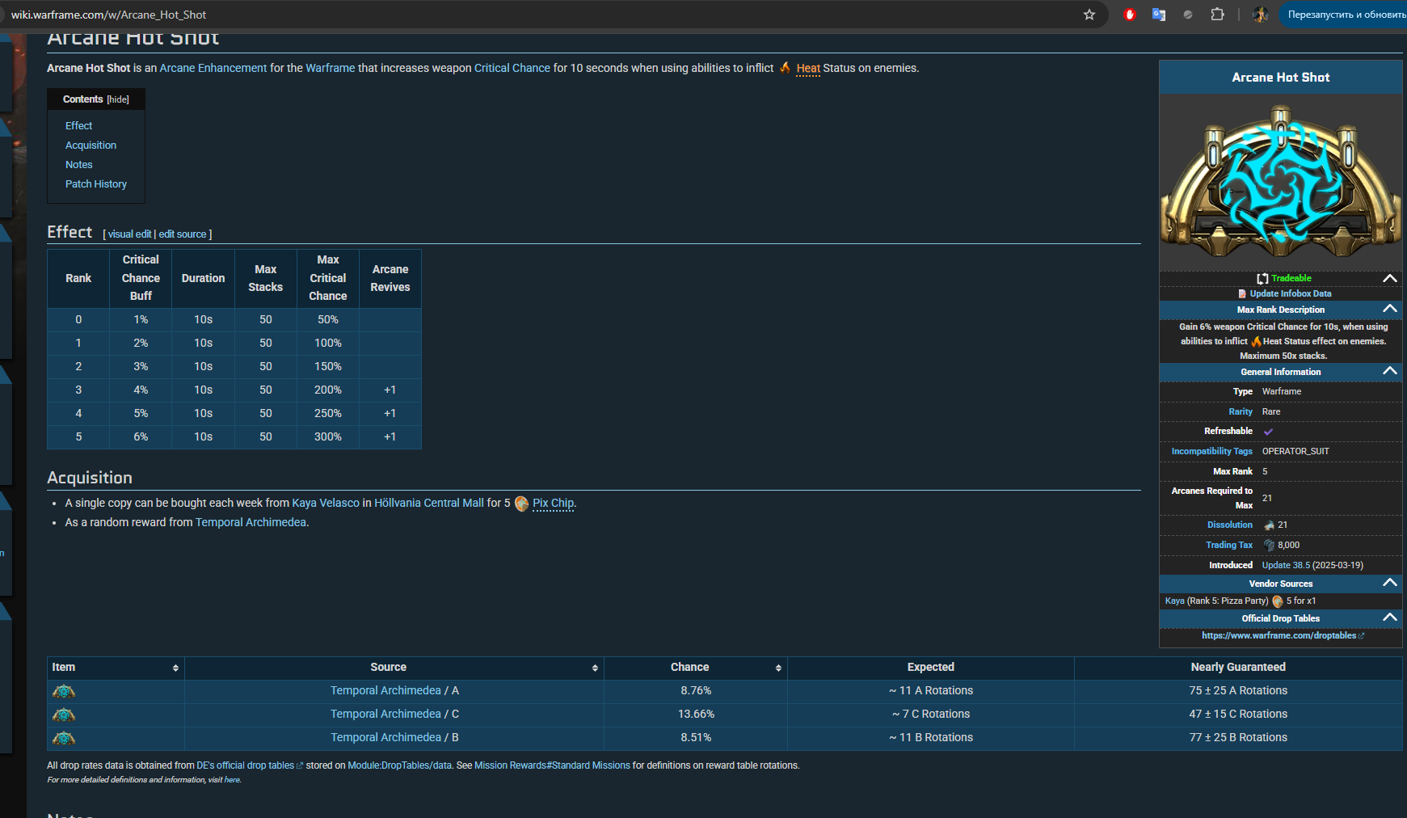
Task: Open the Warframe link in the intro
Action: pyautogui.click(x=331, y=68)
